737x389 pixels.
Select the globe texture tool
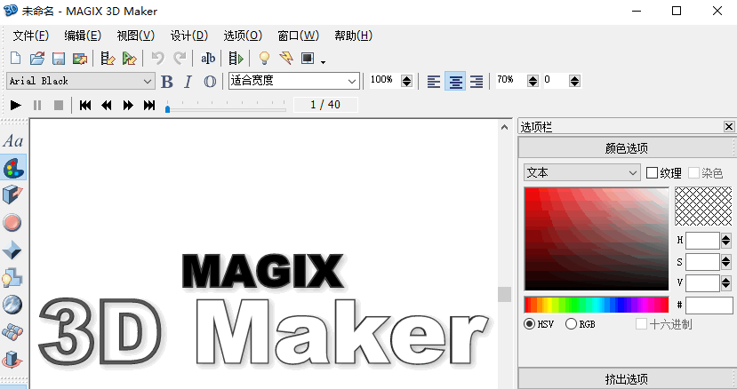(12, 305)
